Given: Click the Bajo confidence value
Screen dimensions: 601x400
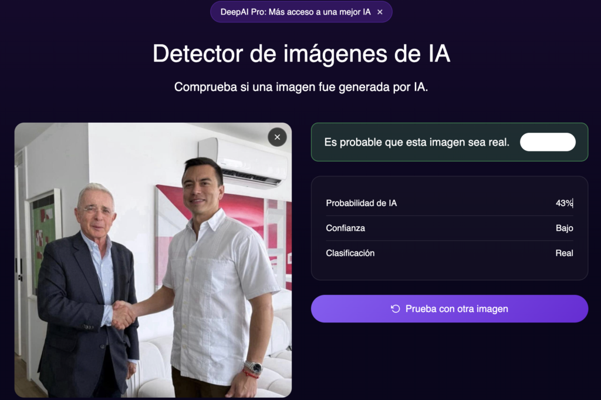Looking at the screenshot, I should pyautogui.click(x=564, y=228).
